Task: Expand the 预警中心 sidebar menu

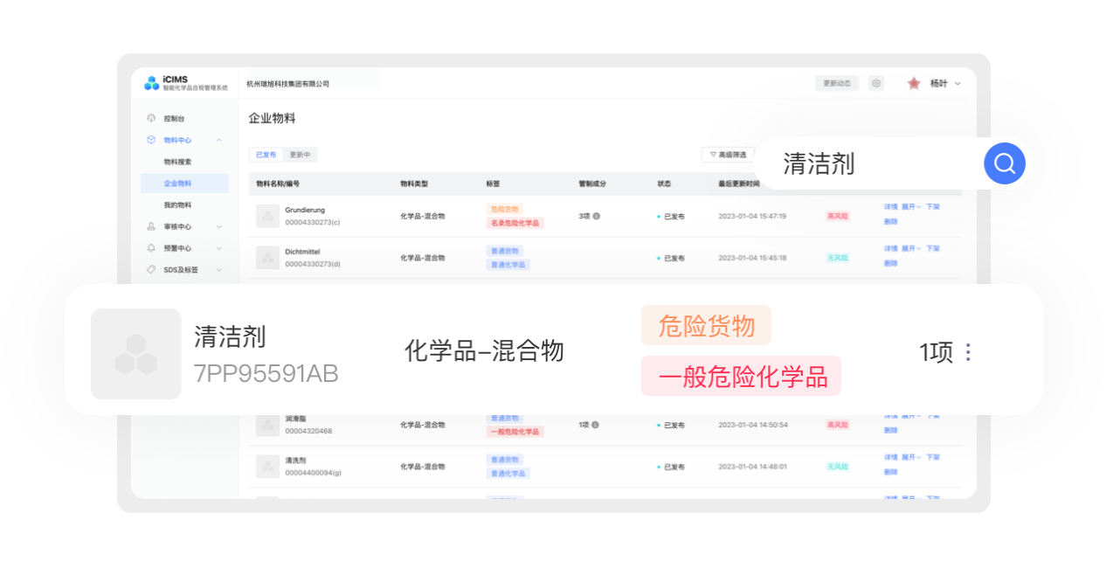Action: point(218,248)
